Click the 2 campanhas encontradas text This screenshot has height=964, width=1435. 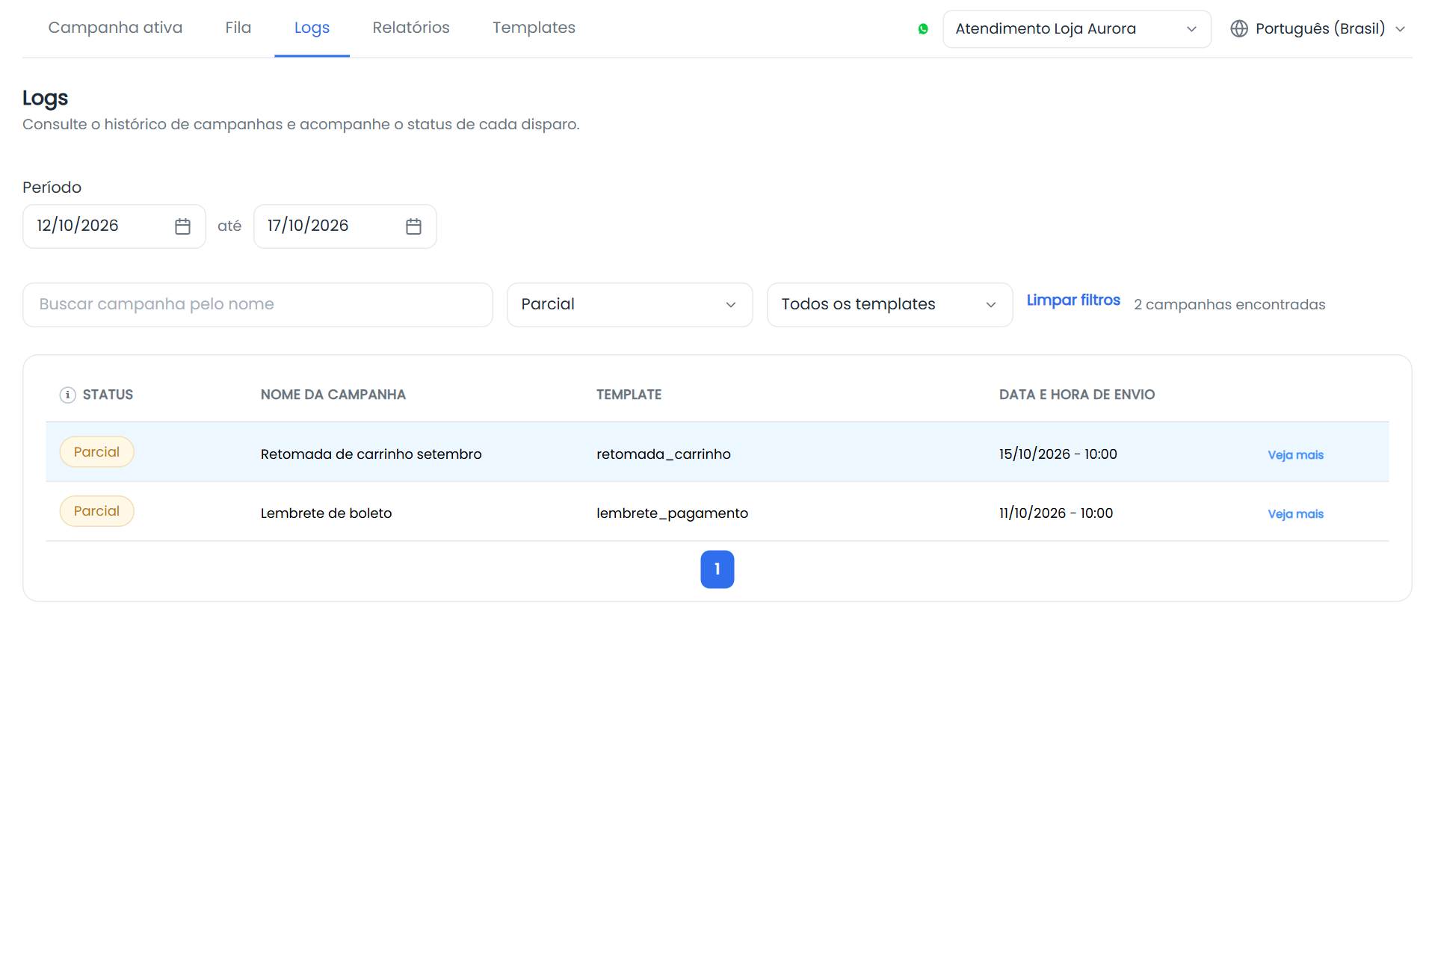point(1229,304)
